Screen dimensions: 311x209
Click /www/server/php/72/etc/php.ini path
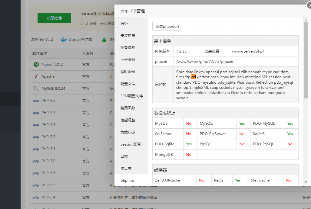coord(204,62)
